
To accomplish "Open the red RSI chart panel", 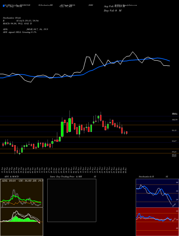I will click(157, 222).
